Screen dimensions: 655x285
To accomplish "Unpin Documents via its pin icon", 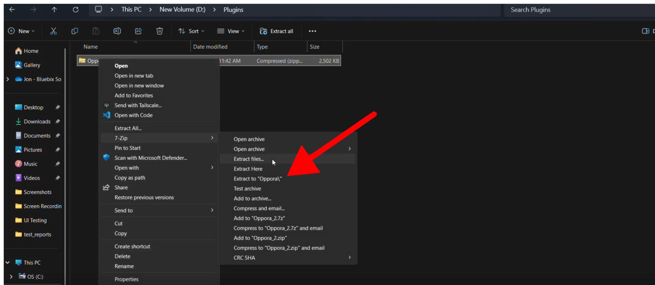I will click(58, 135).
